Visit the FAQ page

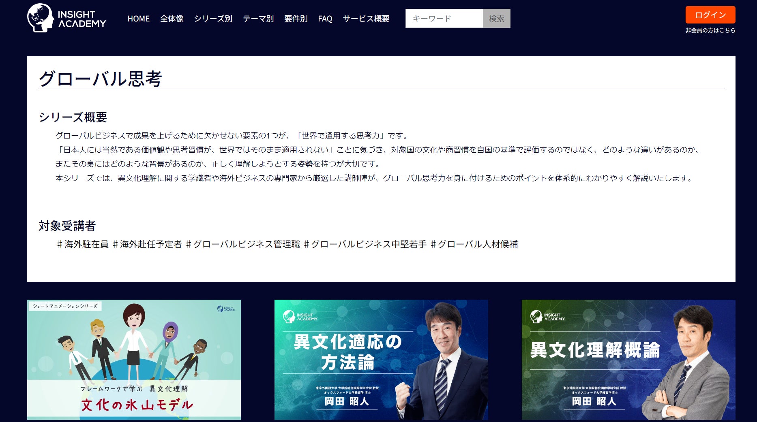325,19
